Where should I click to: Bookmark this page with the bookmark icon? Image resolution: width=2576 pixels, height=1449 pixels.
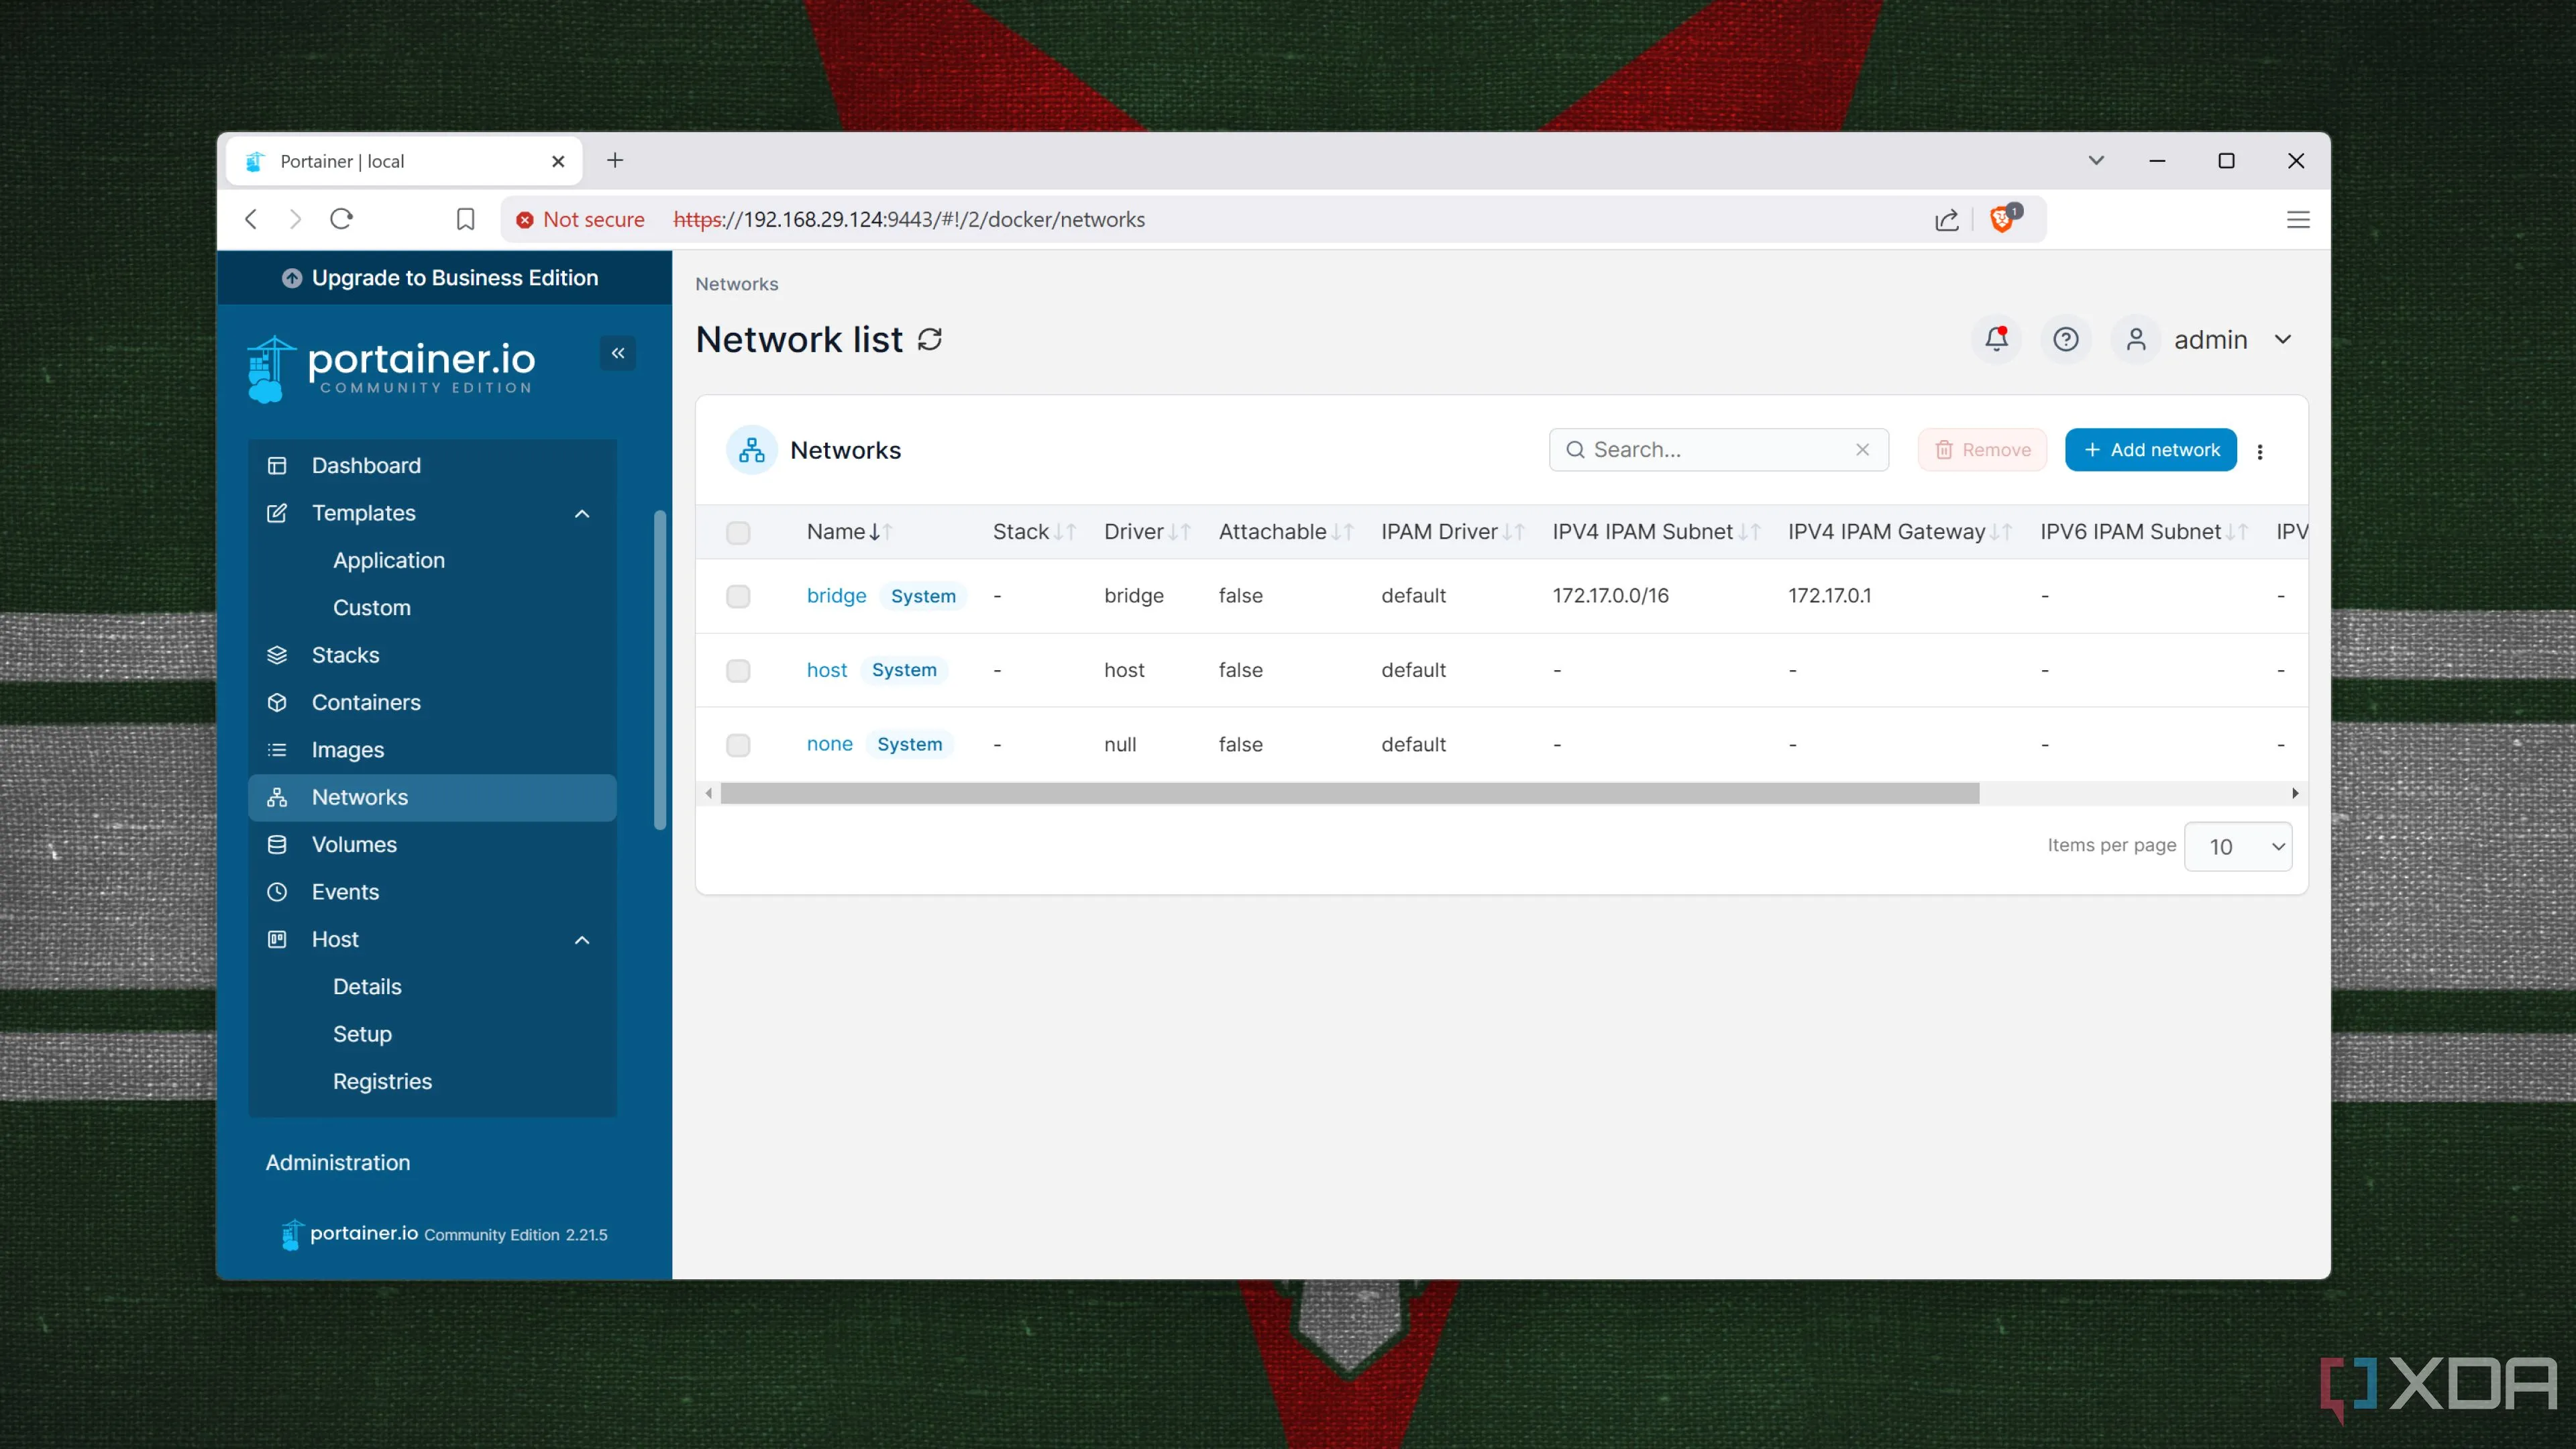coord(465,219)
